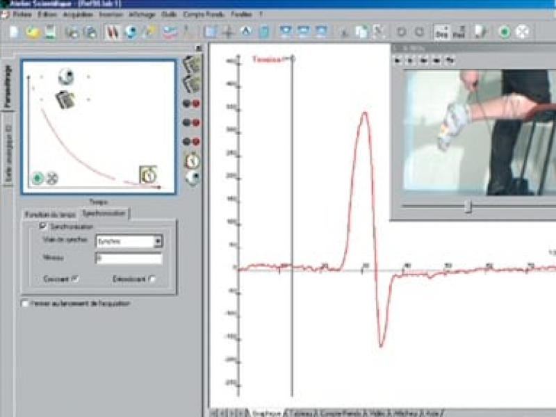Switch to the Fonction du temps tab

(49, 214)
